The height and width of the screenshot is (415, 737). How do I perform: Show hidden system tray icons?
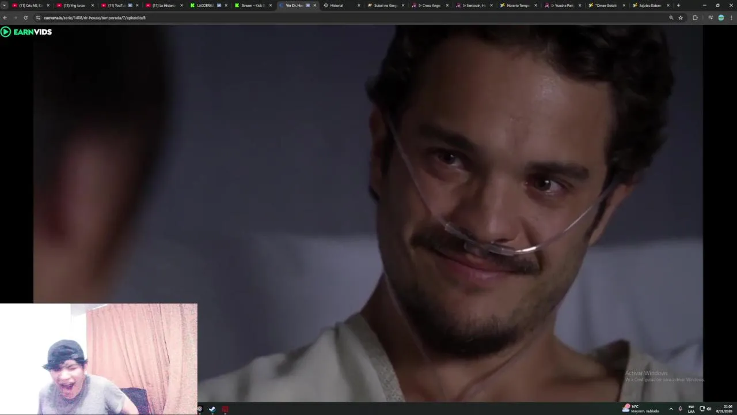pyautogui.click(x=671, y=409)
